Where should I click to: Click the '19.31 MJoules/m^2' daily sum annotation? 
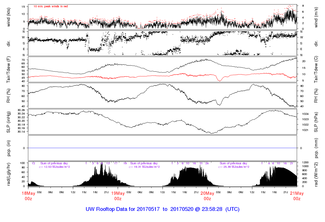point(144,167)
